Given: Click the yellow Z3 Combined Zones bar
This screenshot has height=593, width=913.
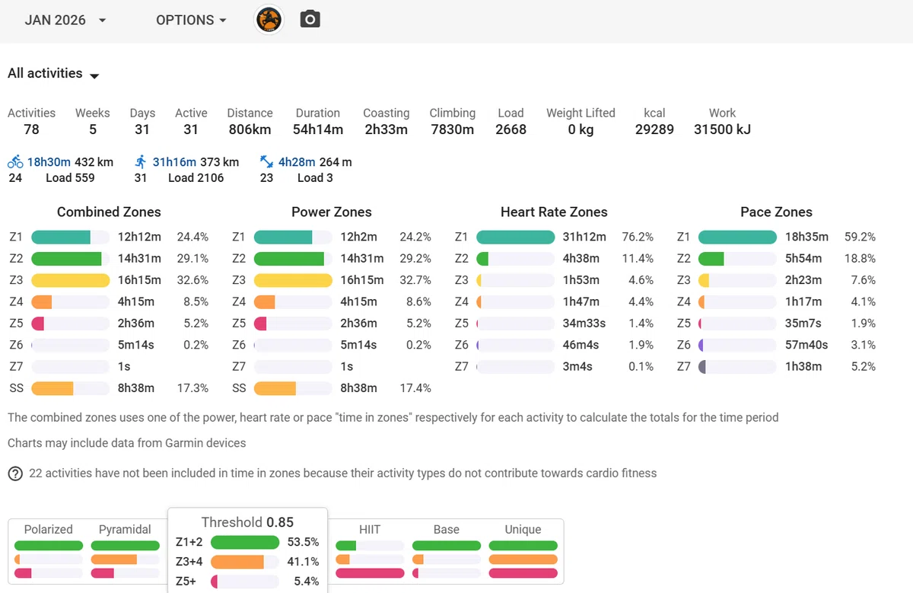Looking at the screenshot, I should tap(71, 280).
